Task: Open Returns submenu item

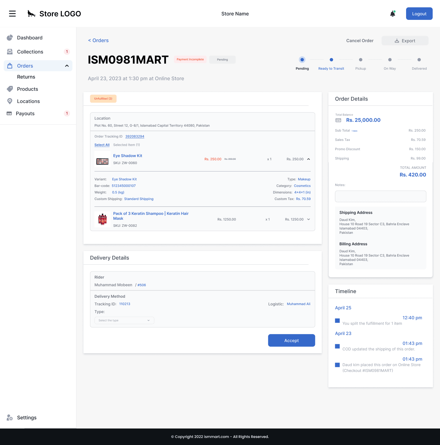Action: (26, 77)
